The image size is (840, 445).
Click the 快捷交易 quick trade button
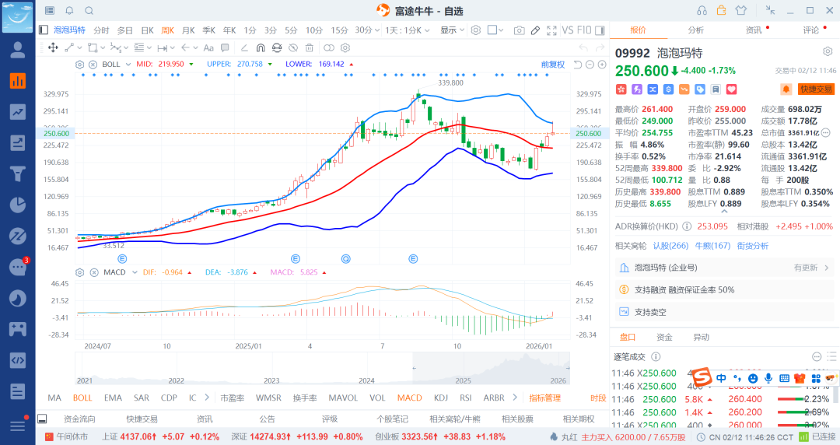[x=816, y=89]
